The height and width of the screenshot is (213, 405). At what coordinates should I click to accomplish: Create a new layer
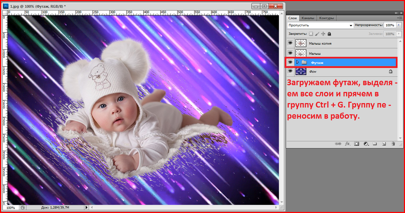pos(384,144)
